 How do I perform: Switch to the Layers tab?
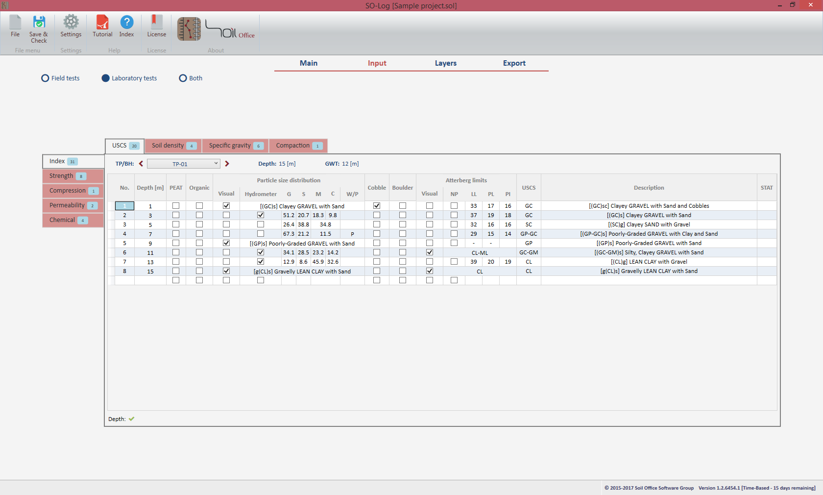coord(445,63)
